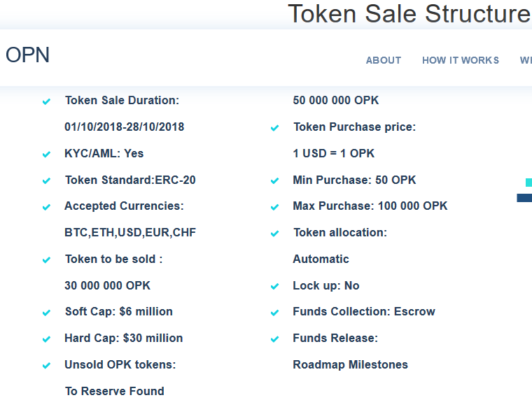Click the checkmark beside Unsold OPK tokens
The image size is (532, 414).
47,366
